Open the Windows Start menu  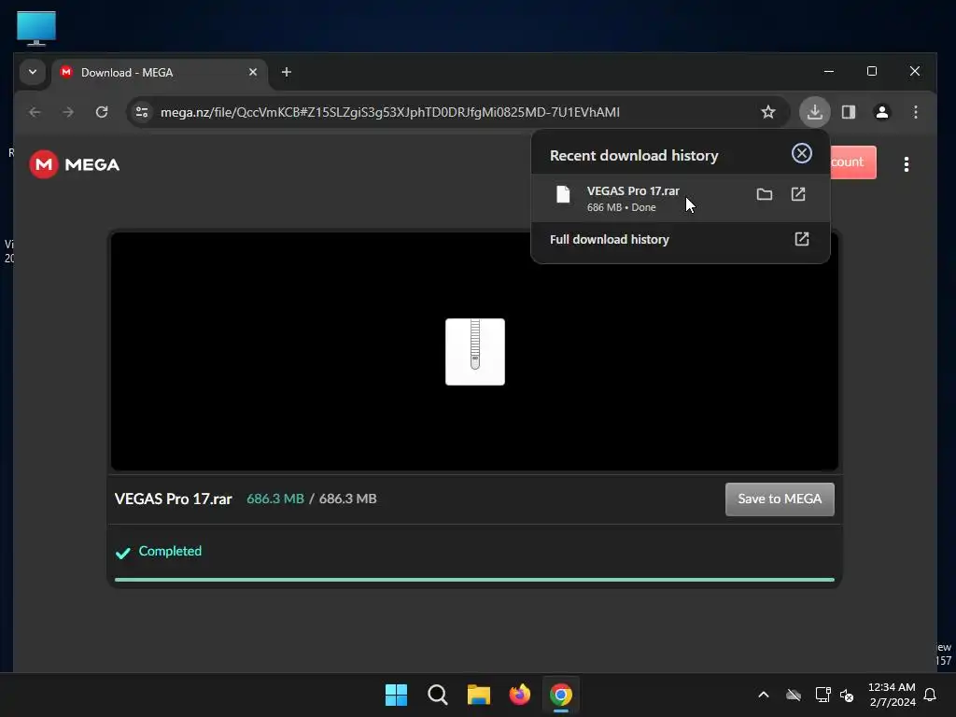tap(396, 695)
